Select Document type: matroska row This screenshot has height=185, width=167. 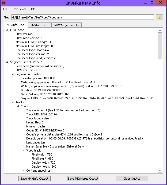[32, 50]
